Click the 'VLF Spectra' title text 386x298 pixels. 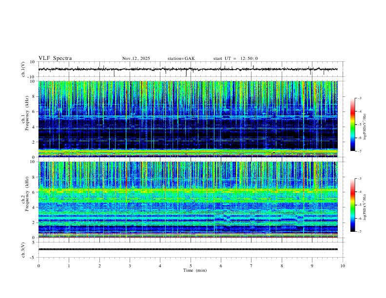(x=55, y=58)
